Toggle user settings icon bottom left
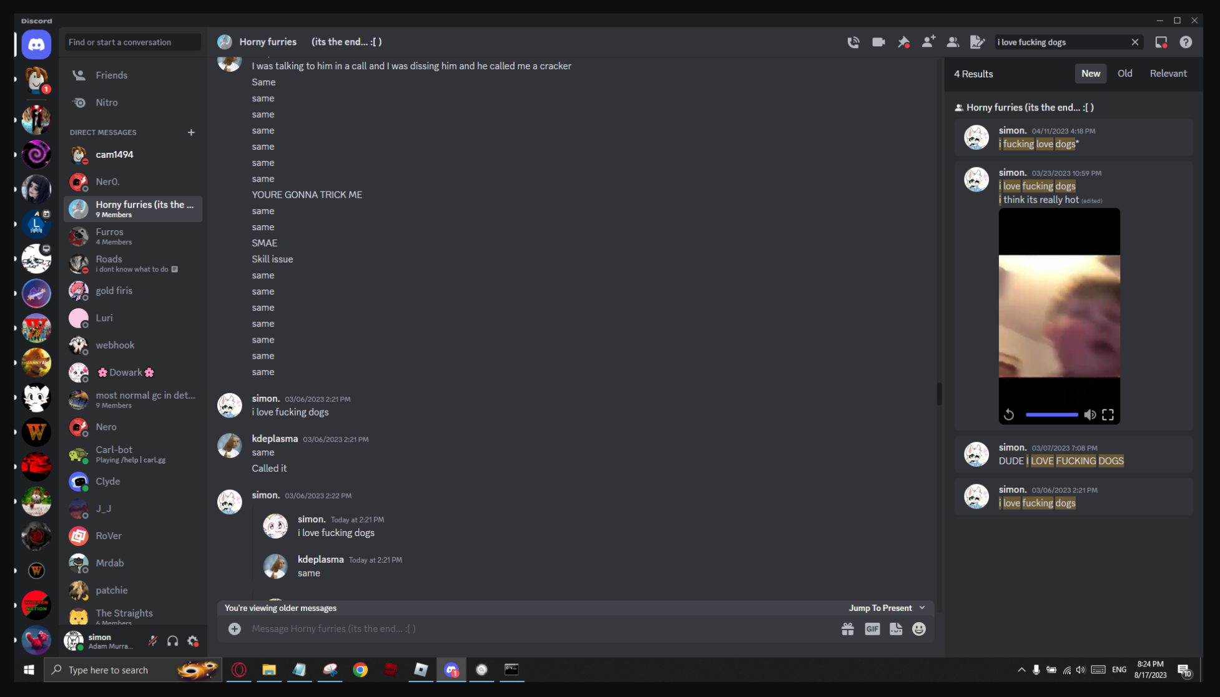The width and height of the screenshot is (1220, 697). [x=193, y=641]
